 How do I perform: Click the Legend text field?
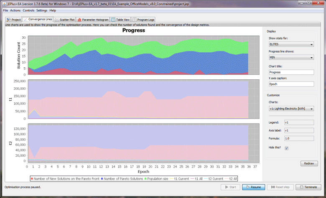tap(299, 122)
